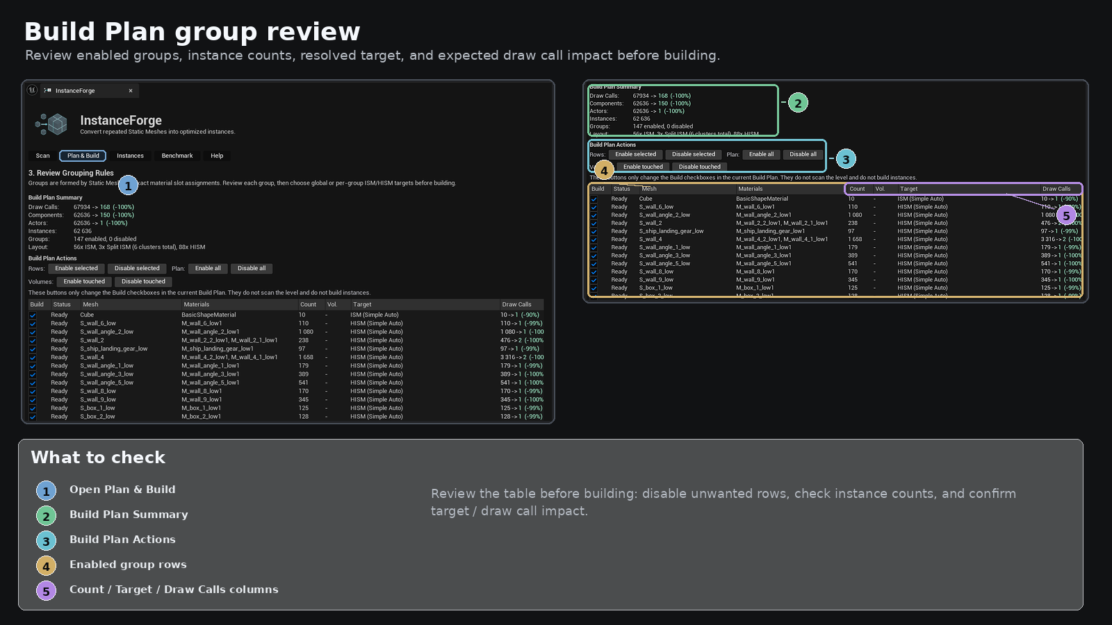The image size is (1112, 625).
Task: Click Disable all in zoomed right panel
Action: coord(803,155)
